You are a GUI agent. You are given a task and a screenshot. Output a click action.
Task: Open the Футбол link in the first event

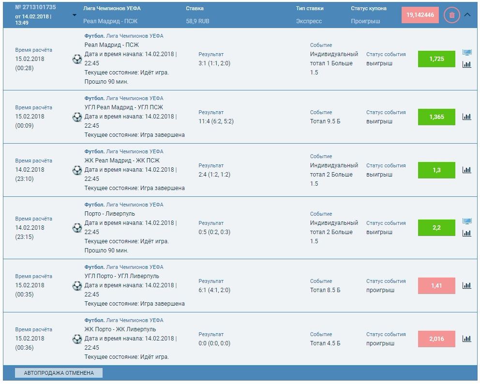[x=94, y=36]
